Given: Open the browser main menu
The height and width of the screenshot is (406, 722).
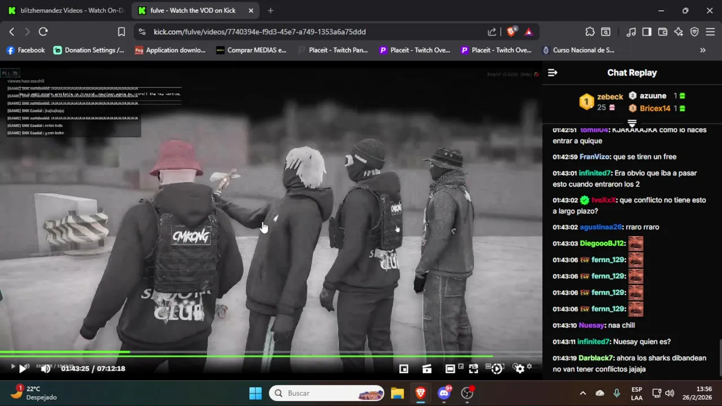Looking at the screenshot, I should tap(710, 32).
